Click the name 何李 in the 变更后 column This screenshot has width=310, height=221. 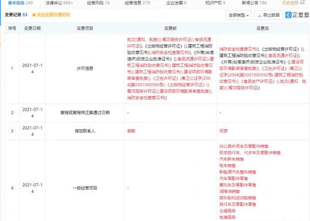(x=223, y=131)
